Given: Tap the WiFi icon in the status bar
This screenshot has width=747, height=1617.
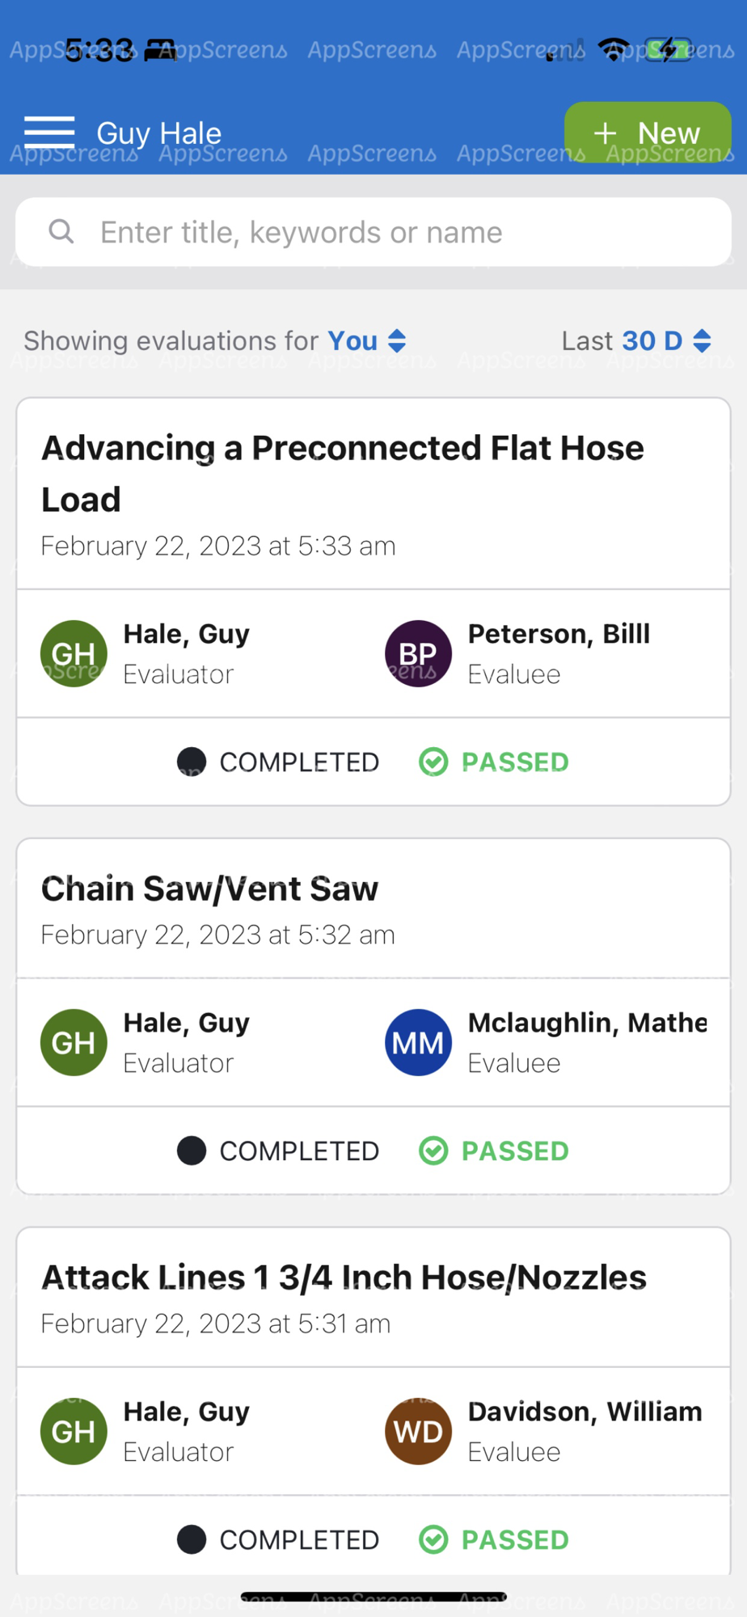Looking at the screenshot, I should (x=614, y=49).
